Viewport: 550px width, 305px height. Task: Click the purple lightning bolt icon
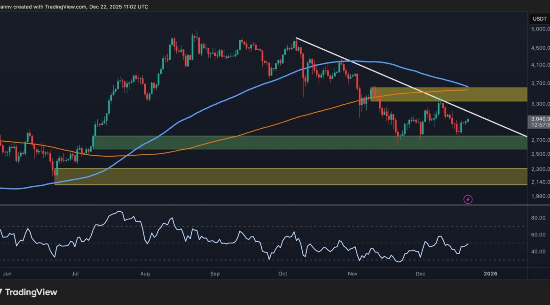tap(468, 199)
